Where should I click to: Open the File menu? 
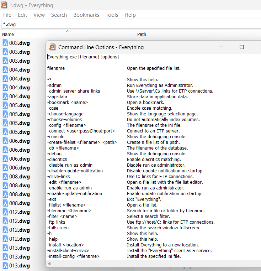pyautogui.click(x=7, y=15)
